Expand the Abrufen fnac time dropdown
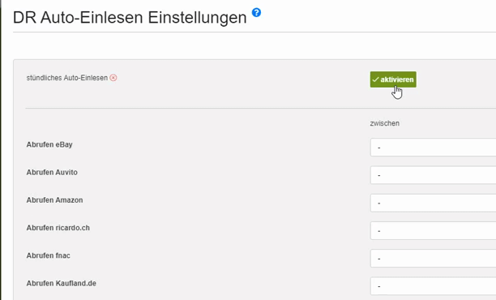Screen dimensions: 496x300 [x=433, y=258]
